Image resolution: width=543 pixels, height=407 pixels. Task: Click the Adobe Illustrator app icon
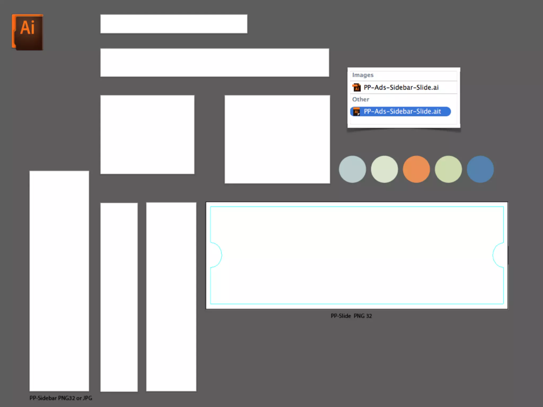click(x=27, y=32)
